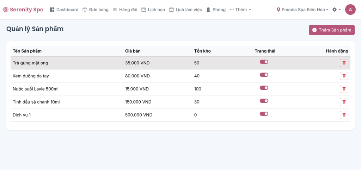Click the Thêm Sản phẩm button
This screenshot has height=170, width=361.
(x=331, y=30)
